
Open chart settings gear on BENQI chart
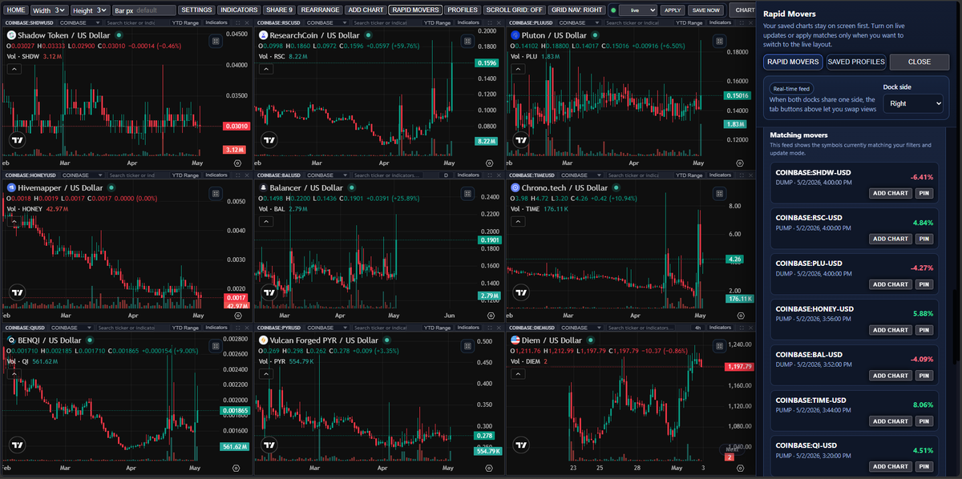pos(237,467)
